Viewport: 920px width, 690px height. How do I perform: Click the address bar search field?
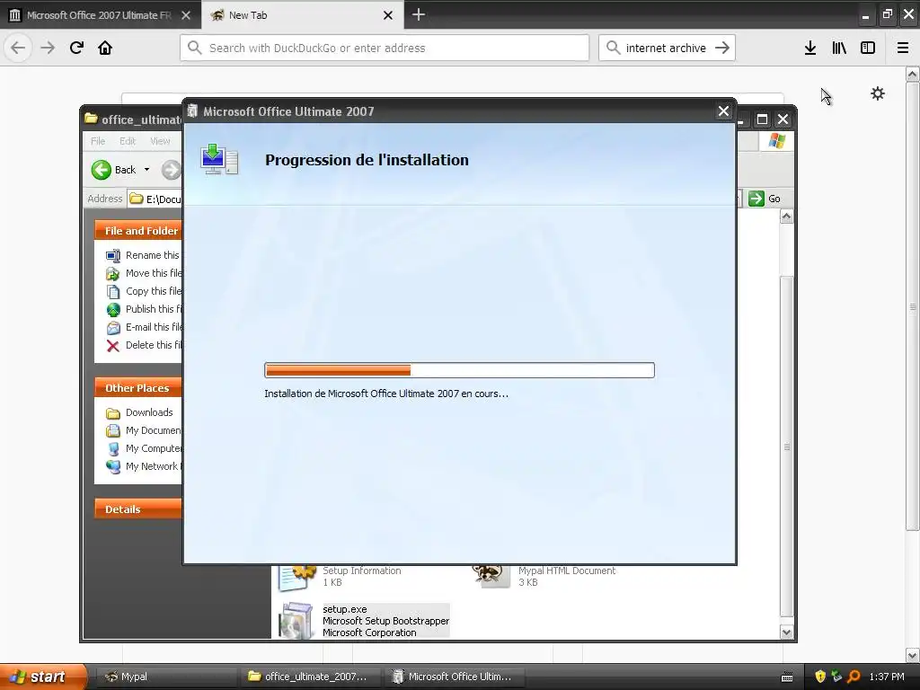point(385,48)
